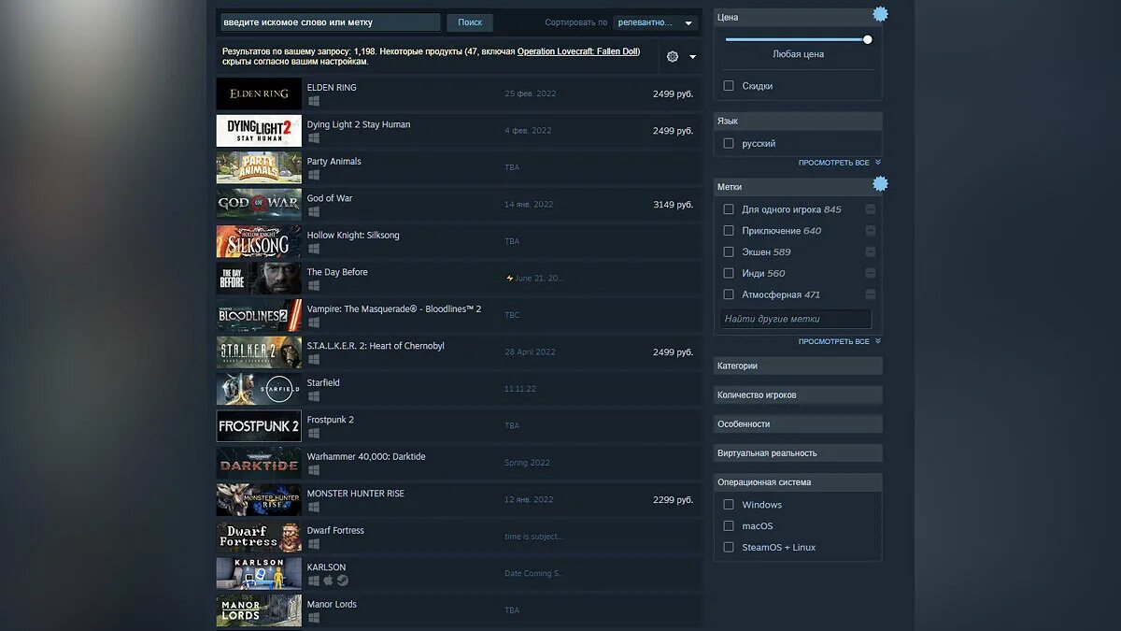Exclude the Экшен tag with minus icon

(870, 252)
